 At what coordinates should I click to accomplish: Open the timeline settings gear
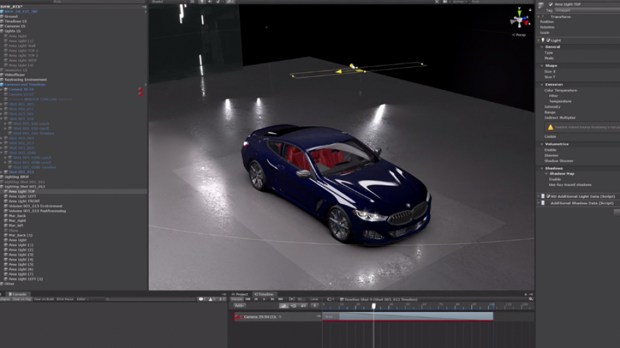point(531,300)
